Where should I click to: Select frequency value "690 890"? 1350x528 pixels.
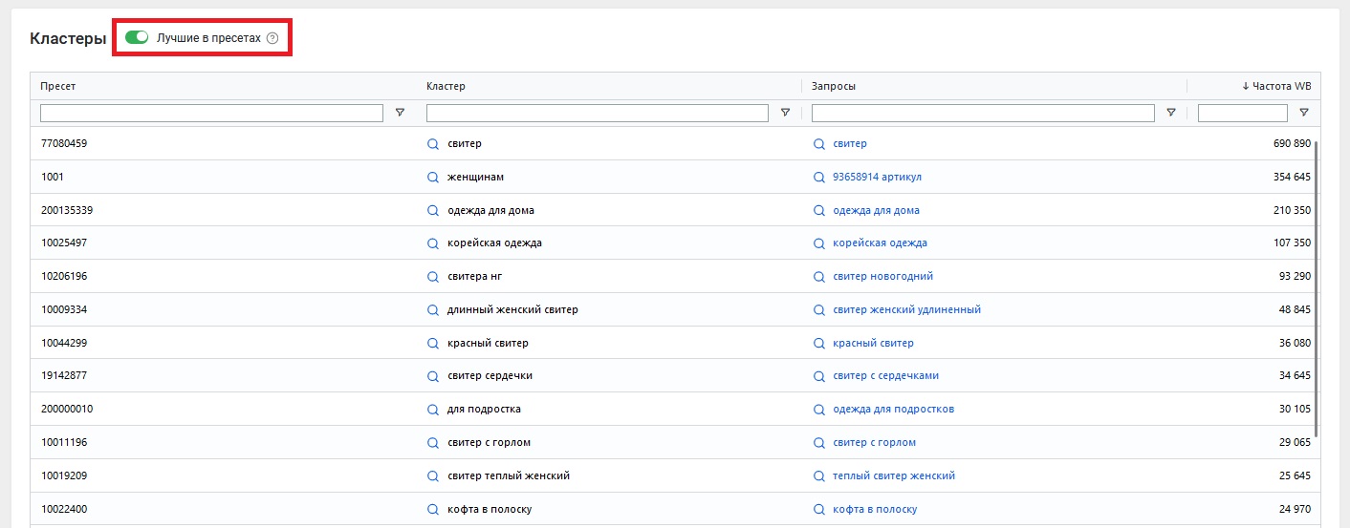click(x=1292, y=144)
